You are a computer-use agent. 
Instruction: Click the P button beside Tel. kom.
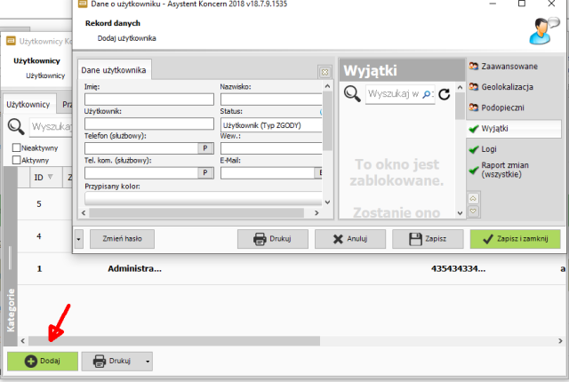(x=205, y=172)
